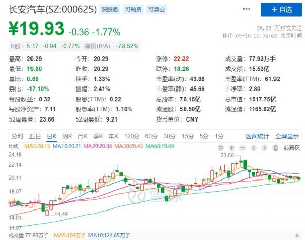Switch to the 1分 chart tab
Image resolution: width=305 pixels, height=240 pixels.
(219, 136)
